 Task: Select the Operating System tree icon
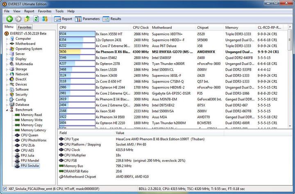(x=12, y=49)
